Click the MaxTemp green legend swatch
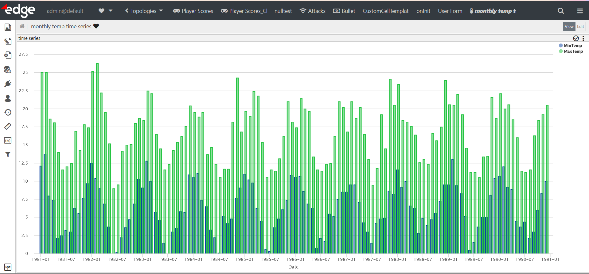This screenshot has width=589, height=274. point(561,51)
